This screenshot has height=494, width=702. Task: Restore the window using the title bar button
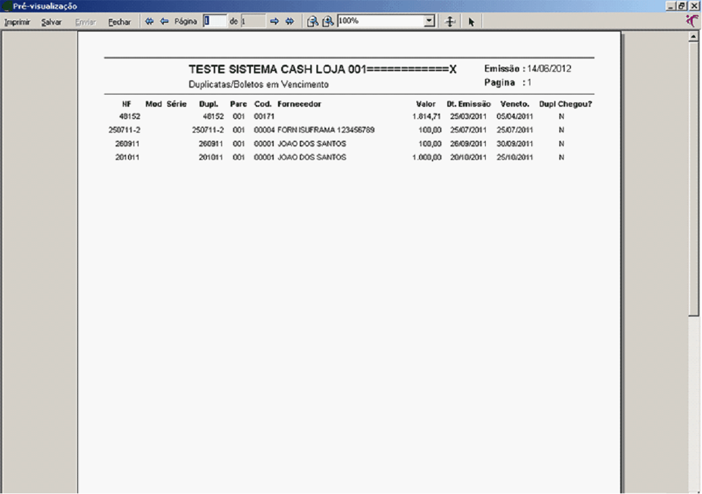tap(682, 6)
